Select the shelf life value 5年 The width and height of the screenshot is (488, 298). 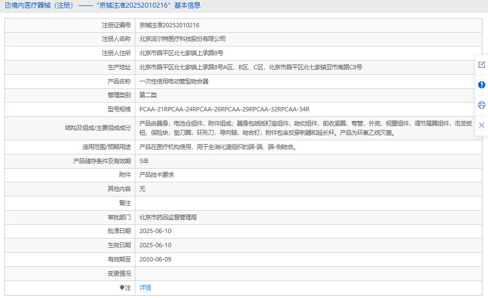144,161
